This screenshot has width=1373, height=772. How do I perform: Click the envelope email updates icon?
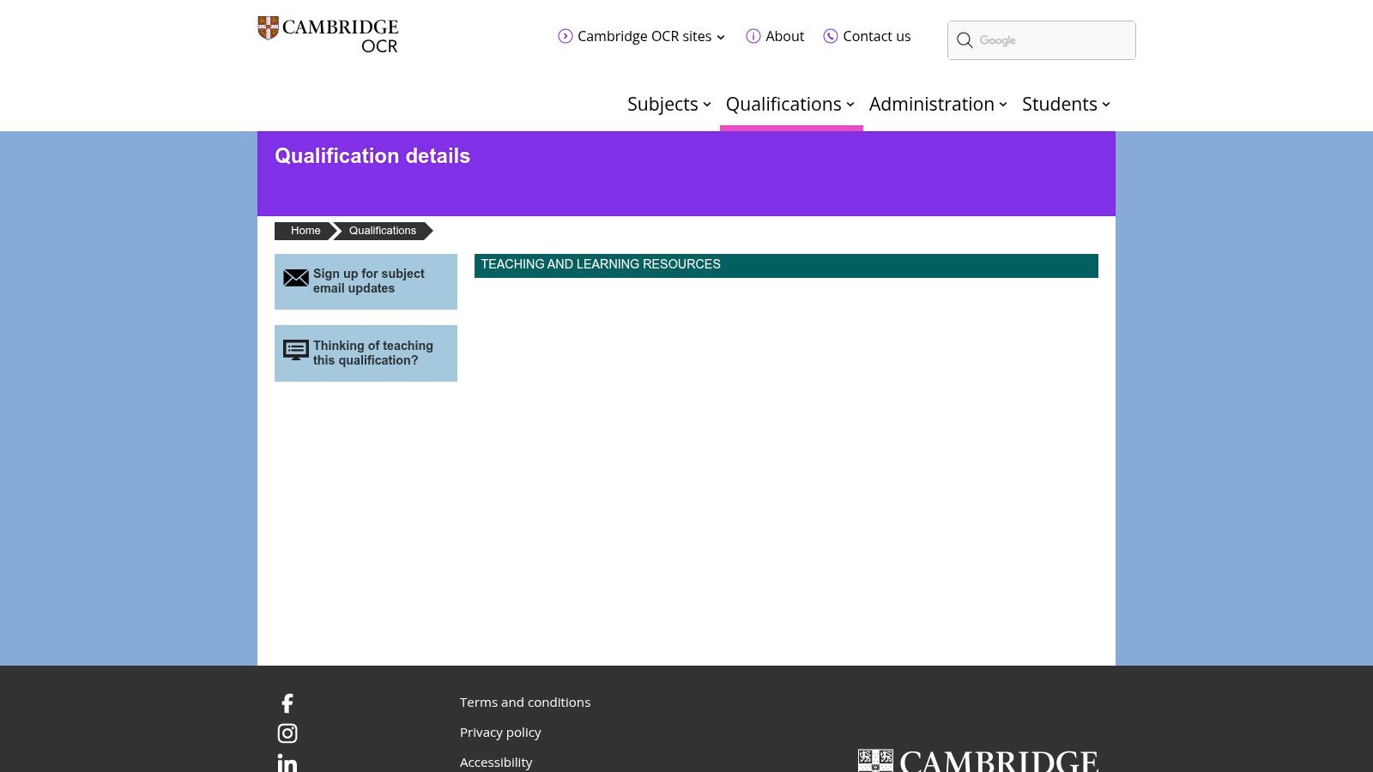[x=296, y=278]
